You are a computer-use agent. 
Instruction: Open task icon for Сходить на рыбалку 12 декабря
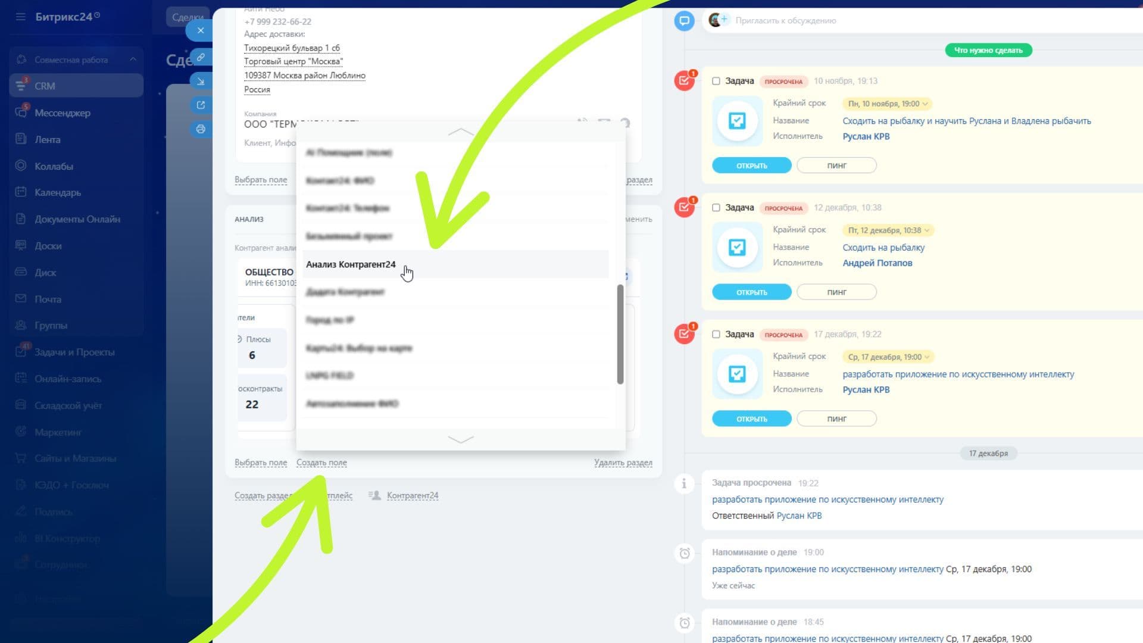pyautogui.click(x=737, y=247)
